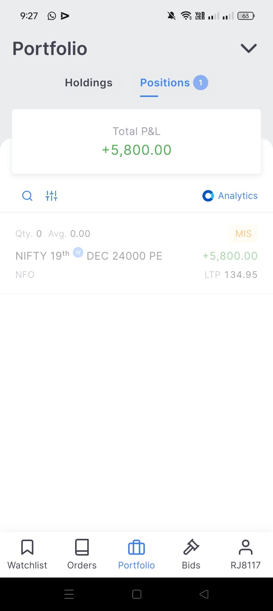Open the Watchlist bookmark icon

coord(27,547)
